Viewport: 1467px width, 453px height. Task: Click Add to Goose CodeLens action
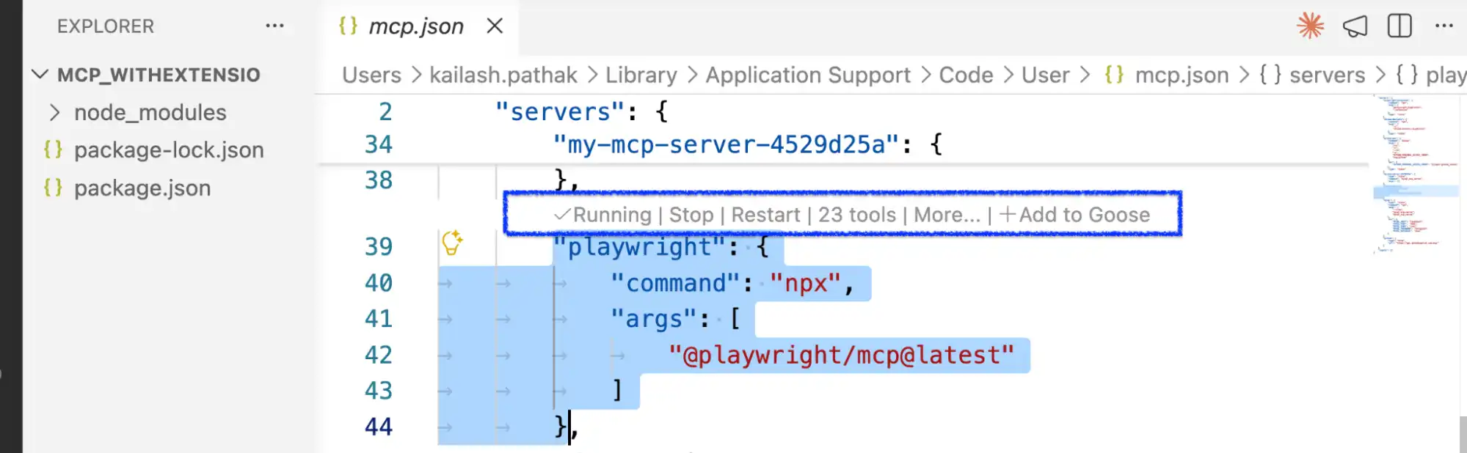point(1075,215)
